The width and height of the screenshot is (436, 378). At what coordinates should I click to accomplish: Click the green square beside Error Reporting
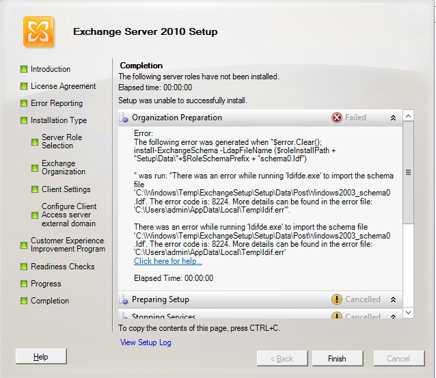[24, 103]
